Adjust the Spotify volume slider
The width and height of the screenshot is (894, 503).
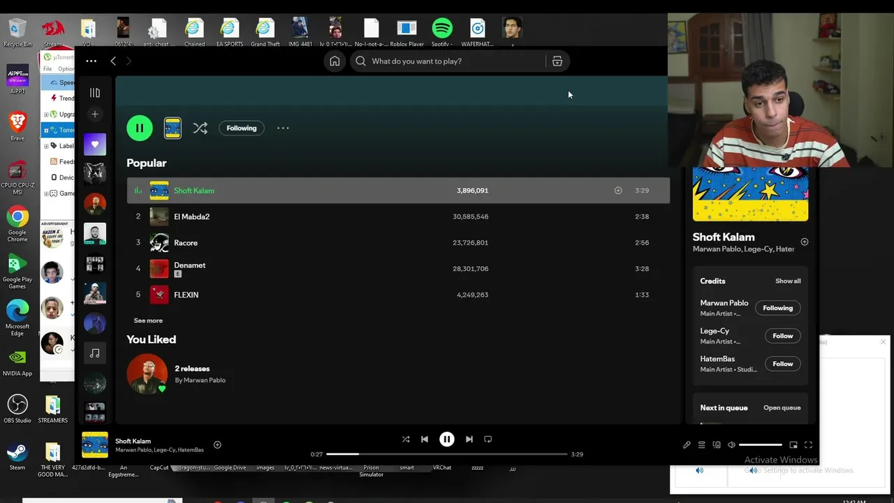[x=761, y=445]
